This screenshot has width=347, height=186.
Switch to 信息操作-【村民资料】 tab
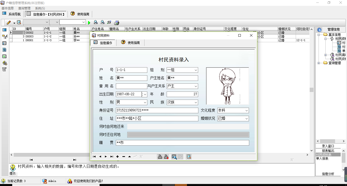[46, 14]
